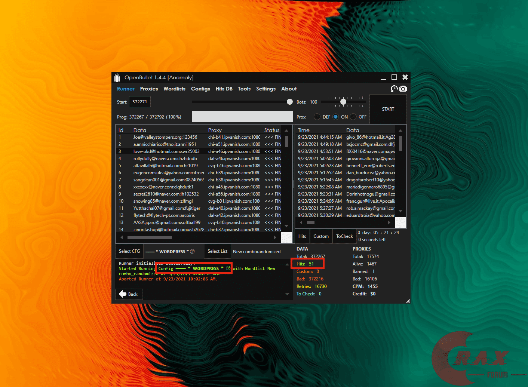Click the Start input field showing 372271
Viewport: 528px width, 387px height.
point(139,101)
